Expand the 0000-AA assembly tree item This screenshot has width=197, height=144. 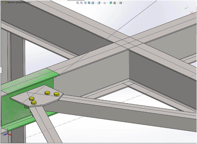(2, 2)
